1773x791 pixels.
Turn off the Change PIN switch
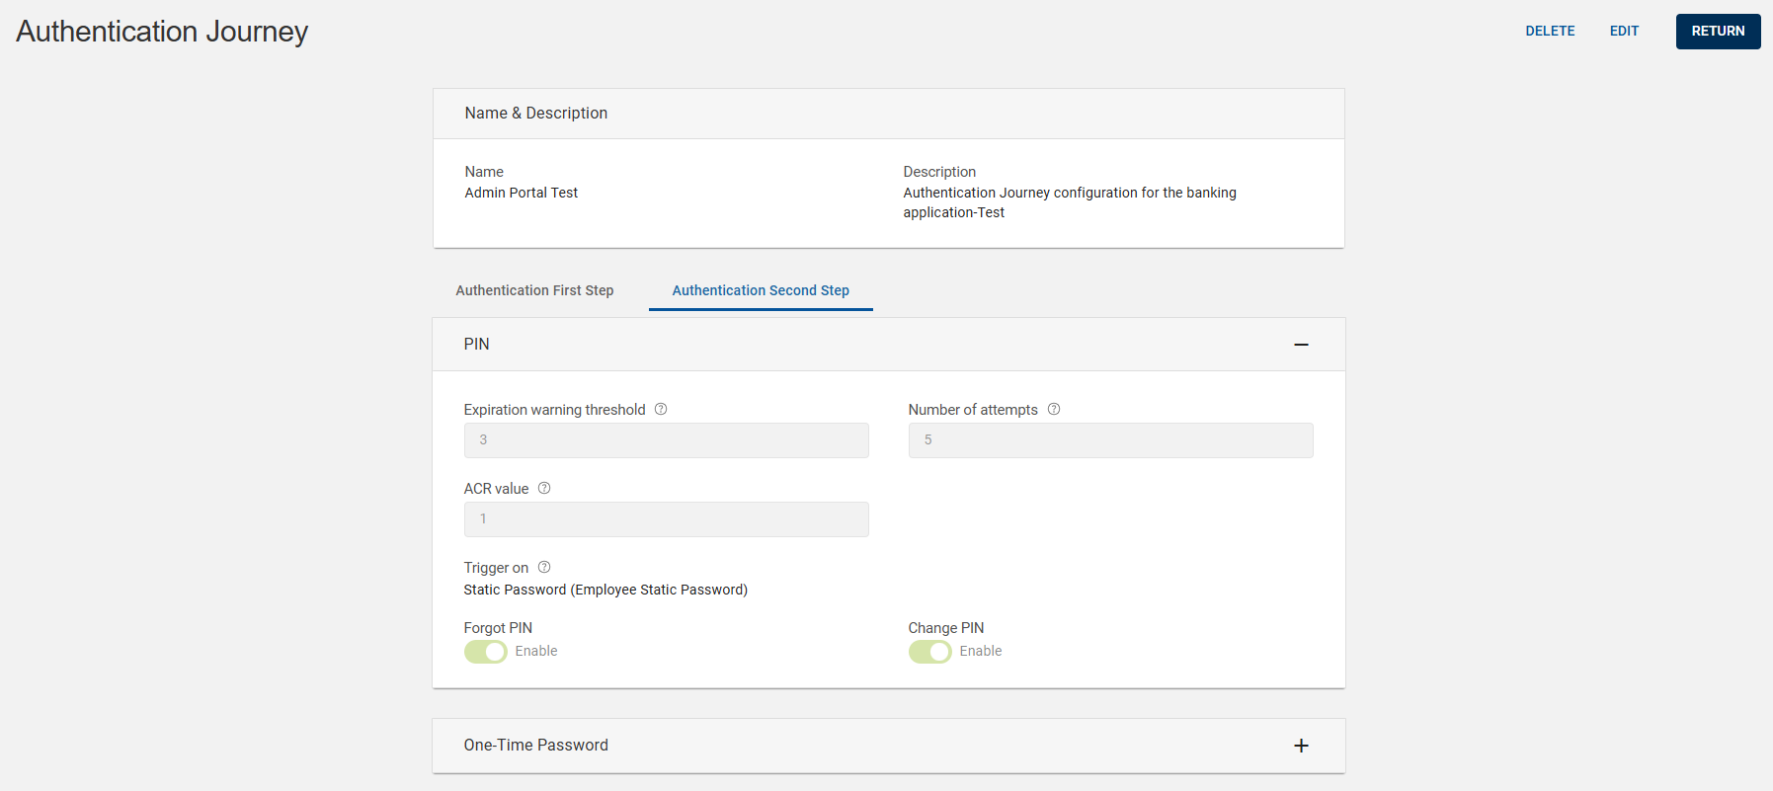930,652
